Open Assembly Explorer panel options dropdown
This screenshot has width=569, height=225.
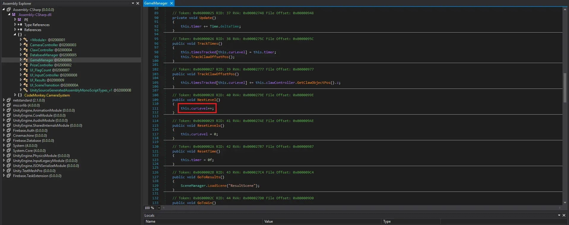(x=133, y=3)
